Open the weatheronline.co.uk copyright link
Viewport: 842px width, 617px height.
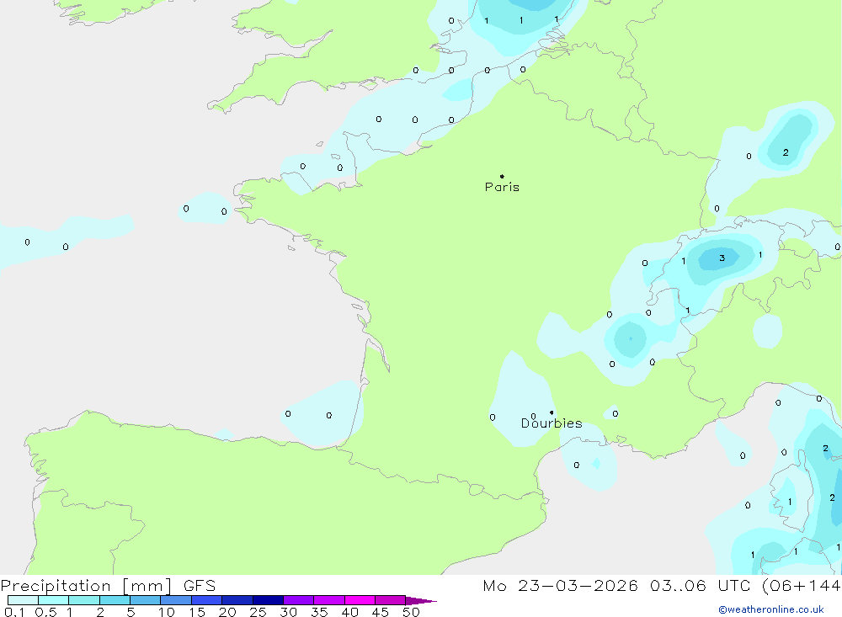pos(771,609)
